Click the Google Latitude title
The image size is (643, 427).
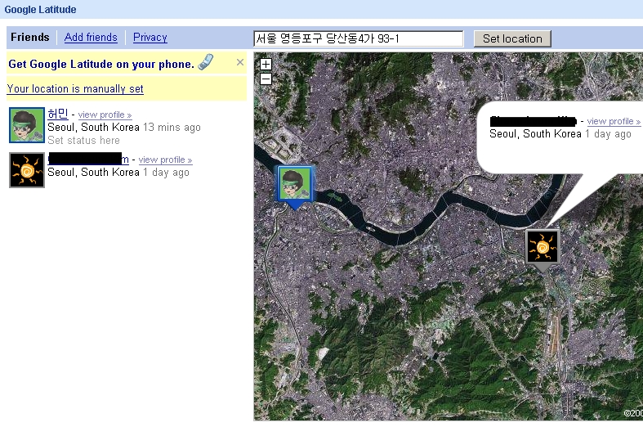[x=40, y=10]
